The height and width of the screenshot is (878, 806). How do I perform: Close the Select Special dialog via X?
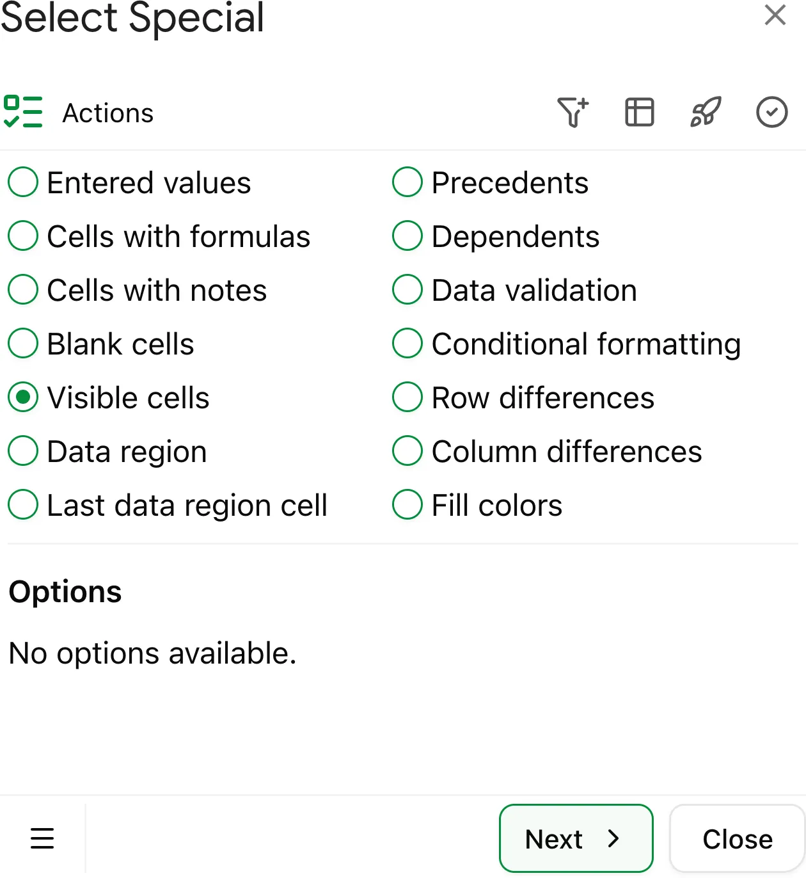[775, 15]
